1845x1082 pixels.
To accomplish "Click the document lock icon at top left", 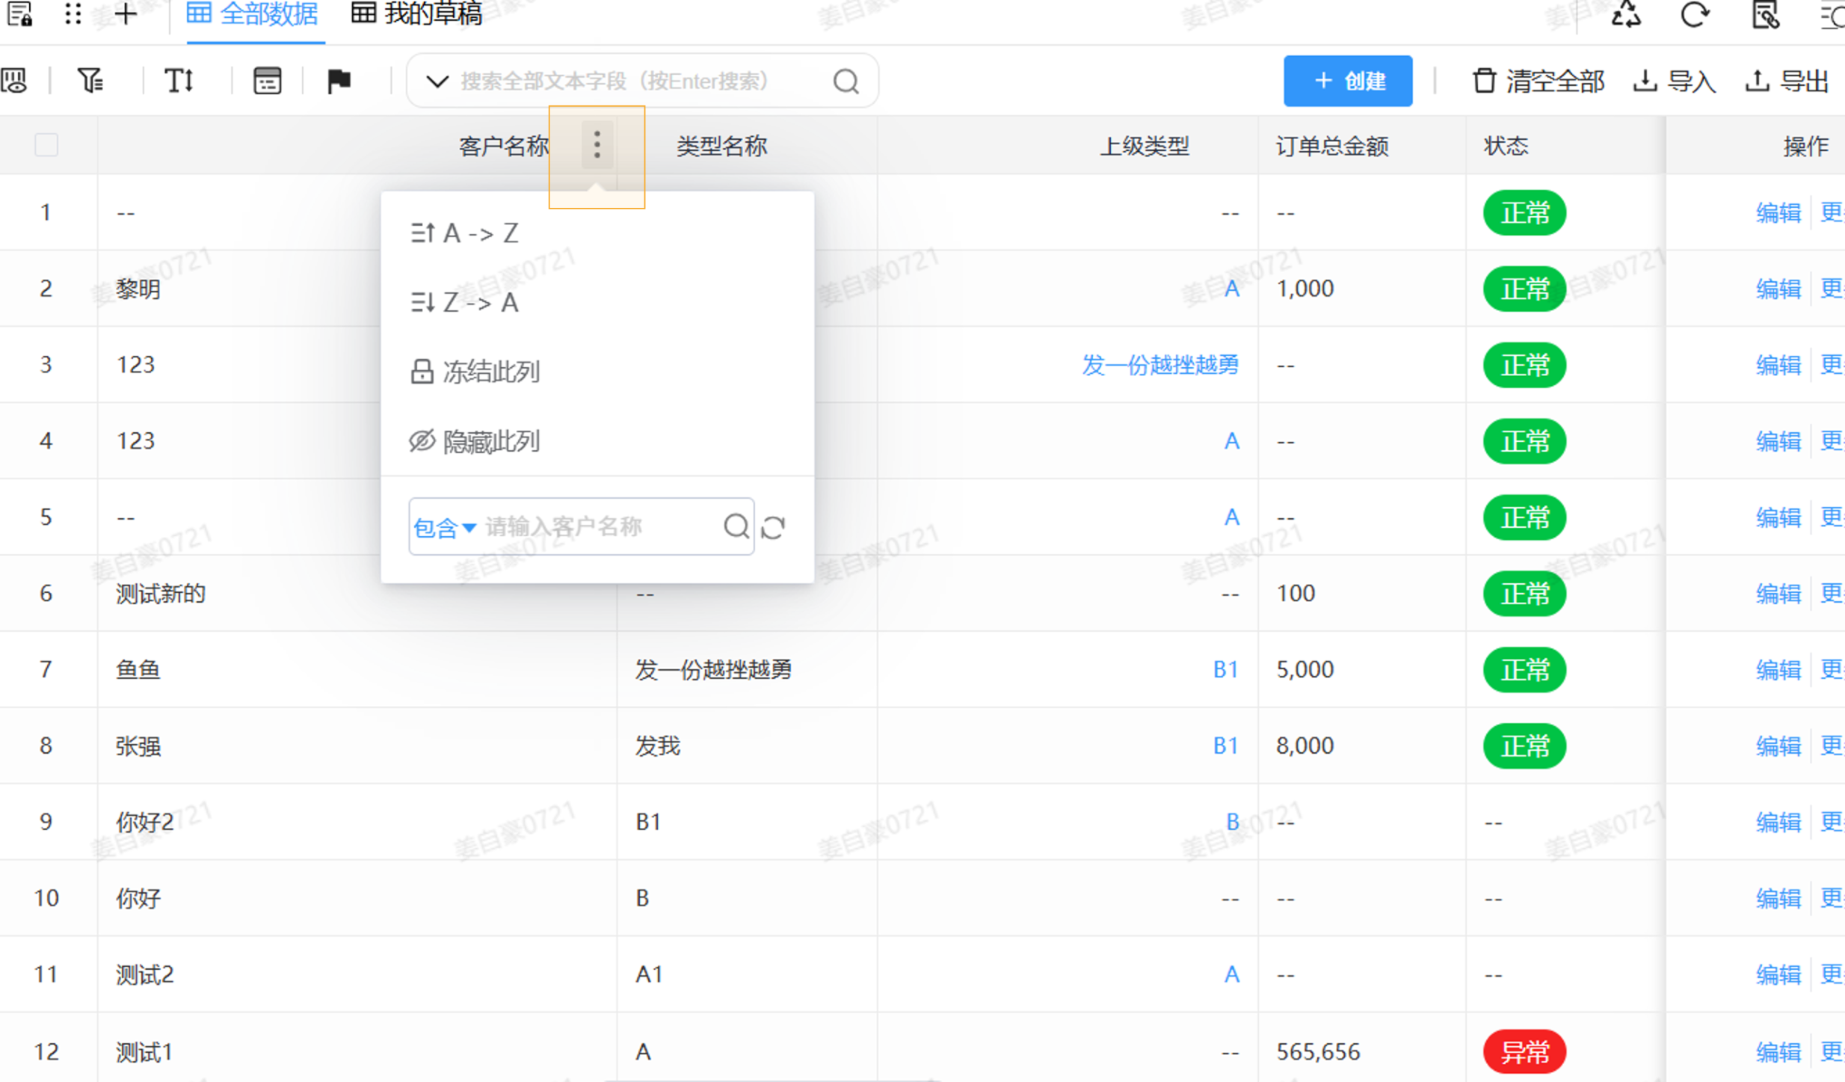I will [19, 13].
